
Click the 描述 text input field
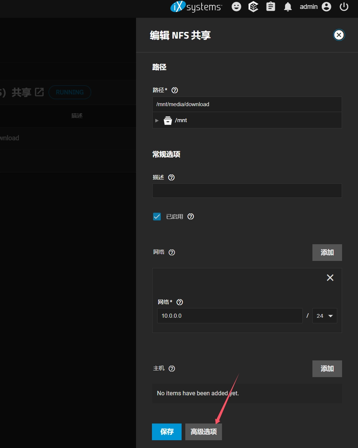pos(247,190)
